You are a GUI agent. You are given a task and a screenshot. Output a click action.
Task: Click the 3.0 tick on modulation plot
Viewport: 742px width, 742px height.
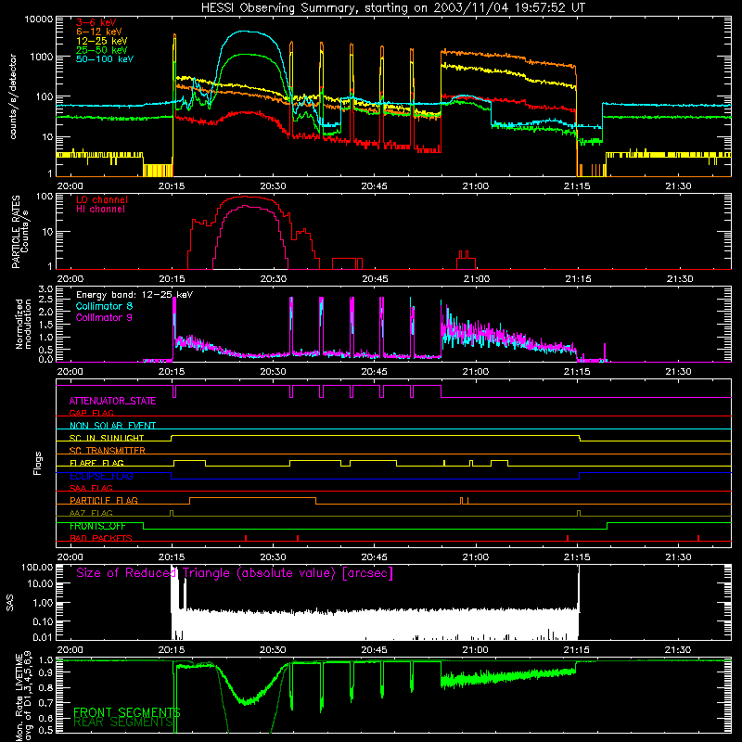point(45,289)
